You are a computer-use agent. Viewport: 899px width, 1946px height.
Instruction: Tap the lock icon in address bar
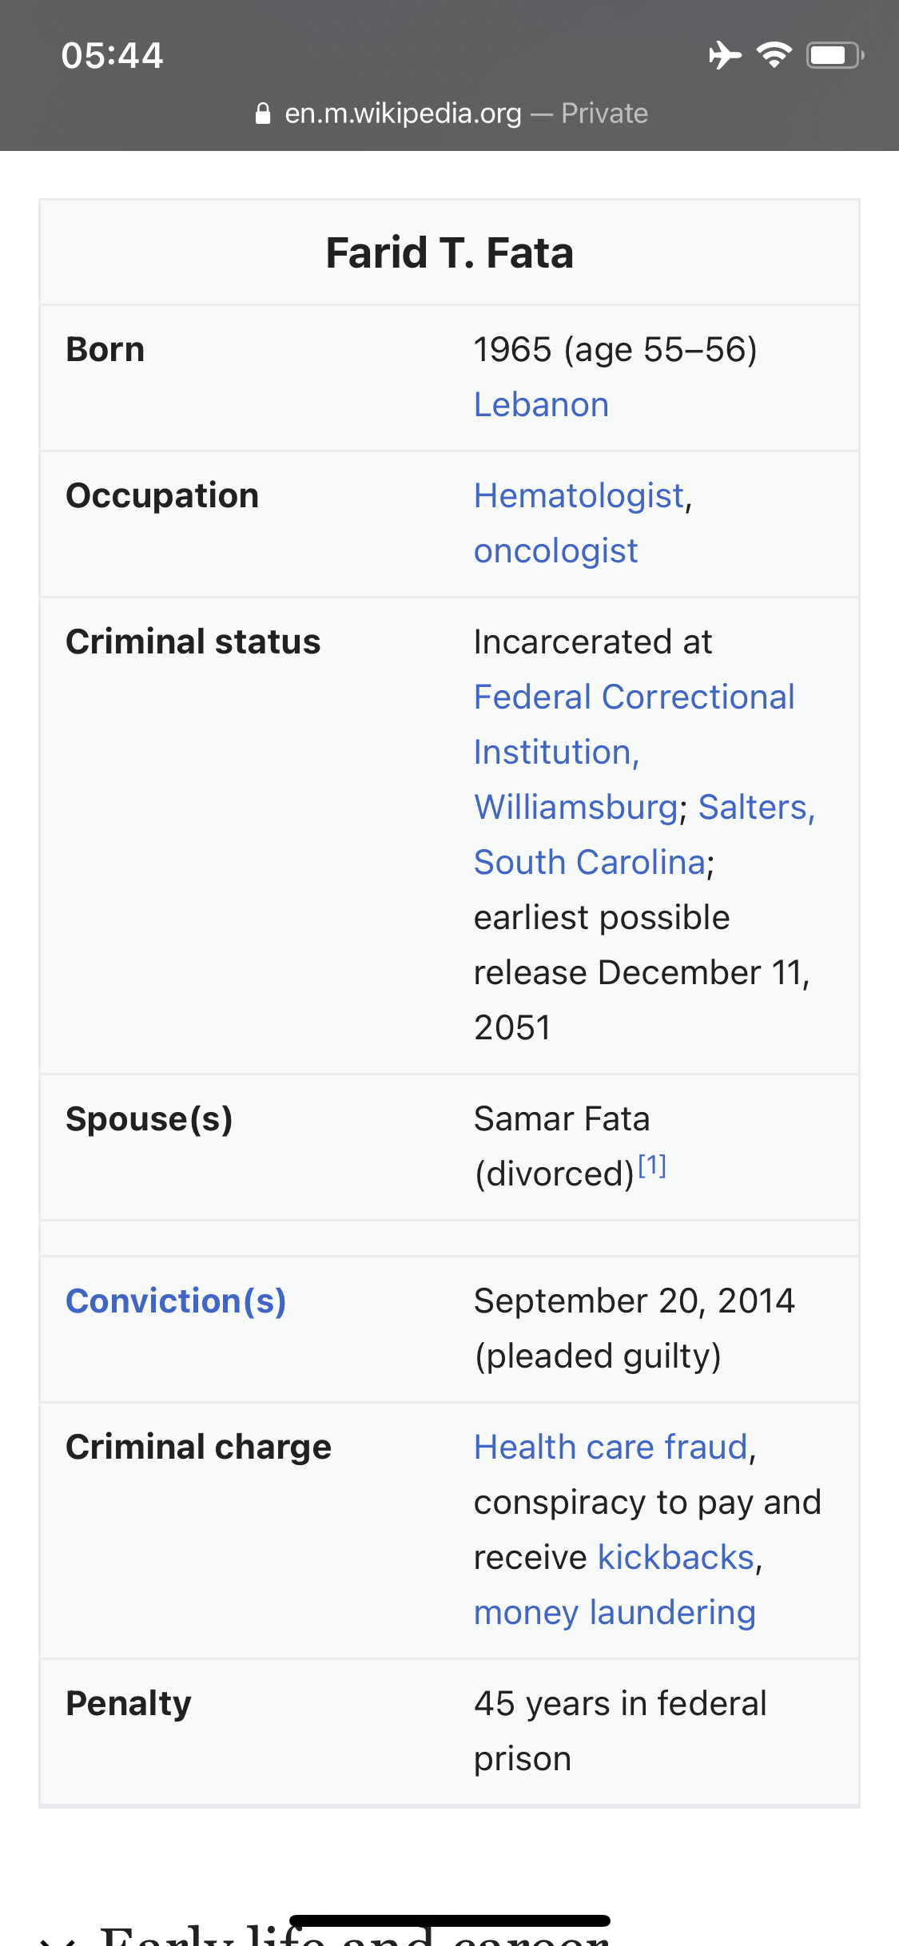(263, 113)
